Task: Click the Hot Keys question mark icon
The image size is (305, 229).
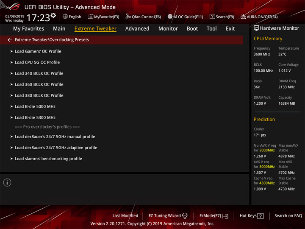Action: [261, 216]
